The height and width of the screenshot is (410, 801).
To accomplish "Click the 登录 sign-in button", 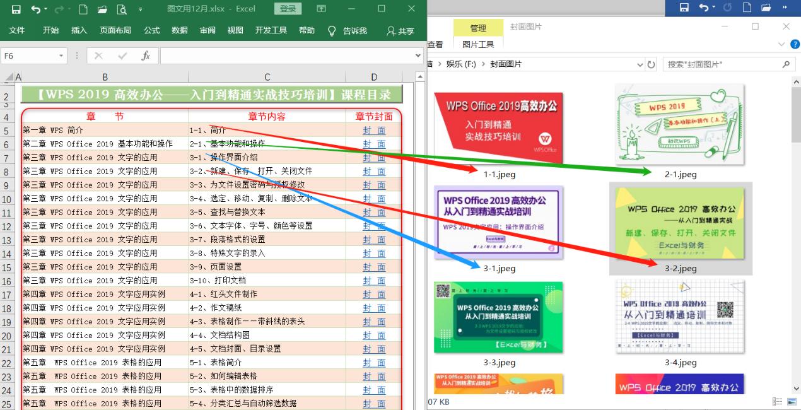I will point(288,9).
